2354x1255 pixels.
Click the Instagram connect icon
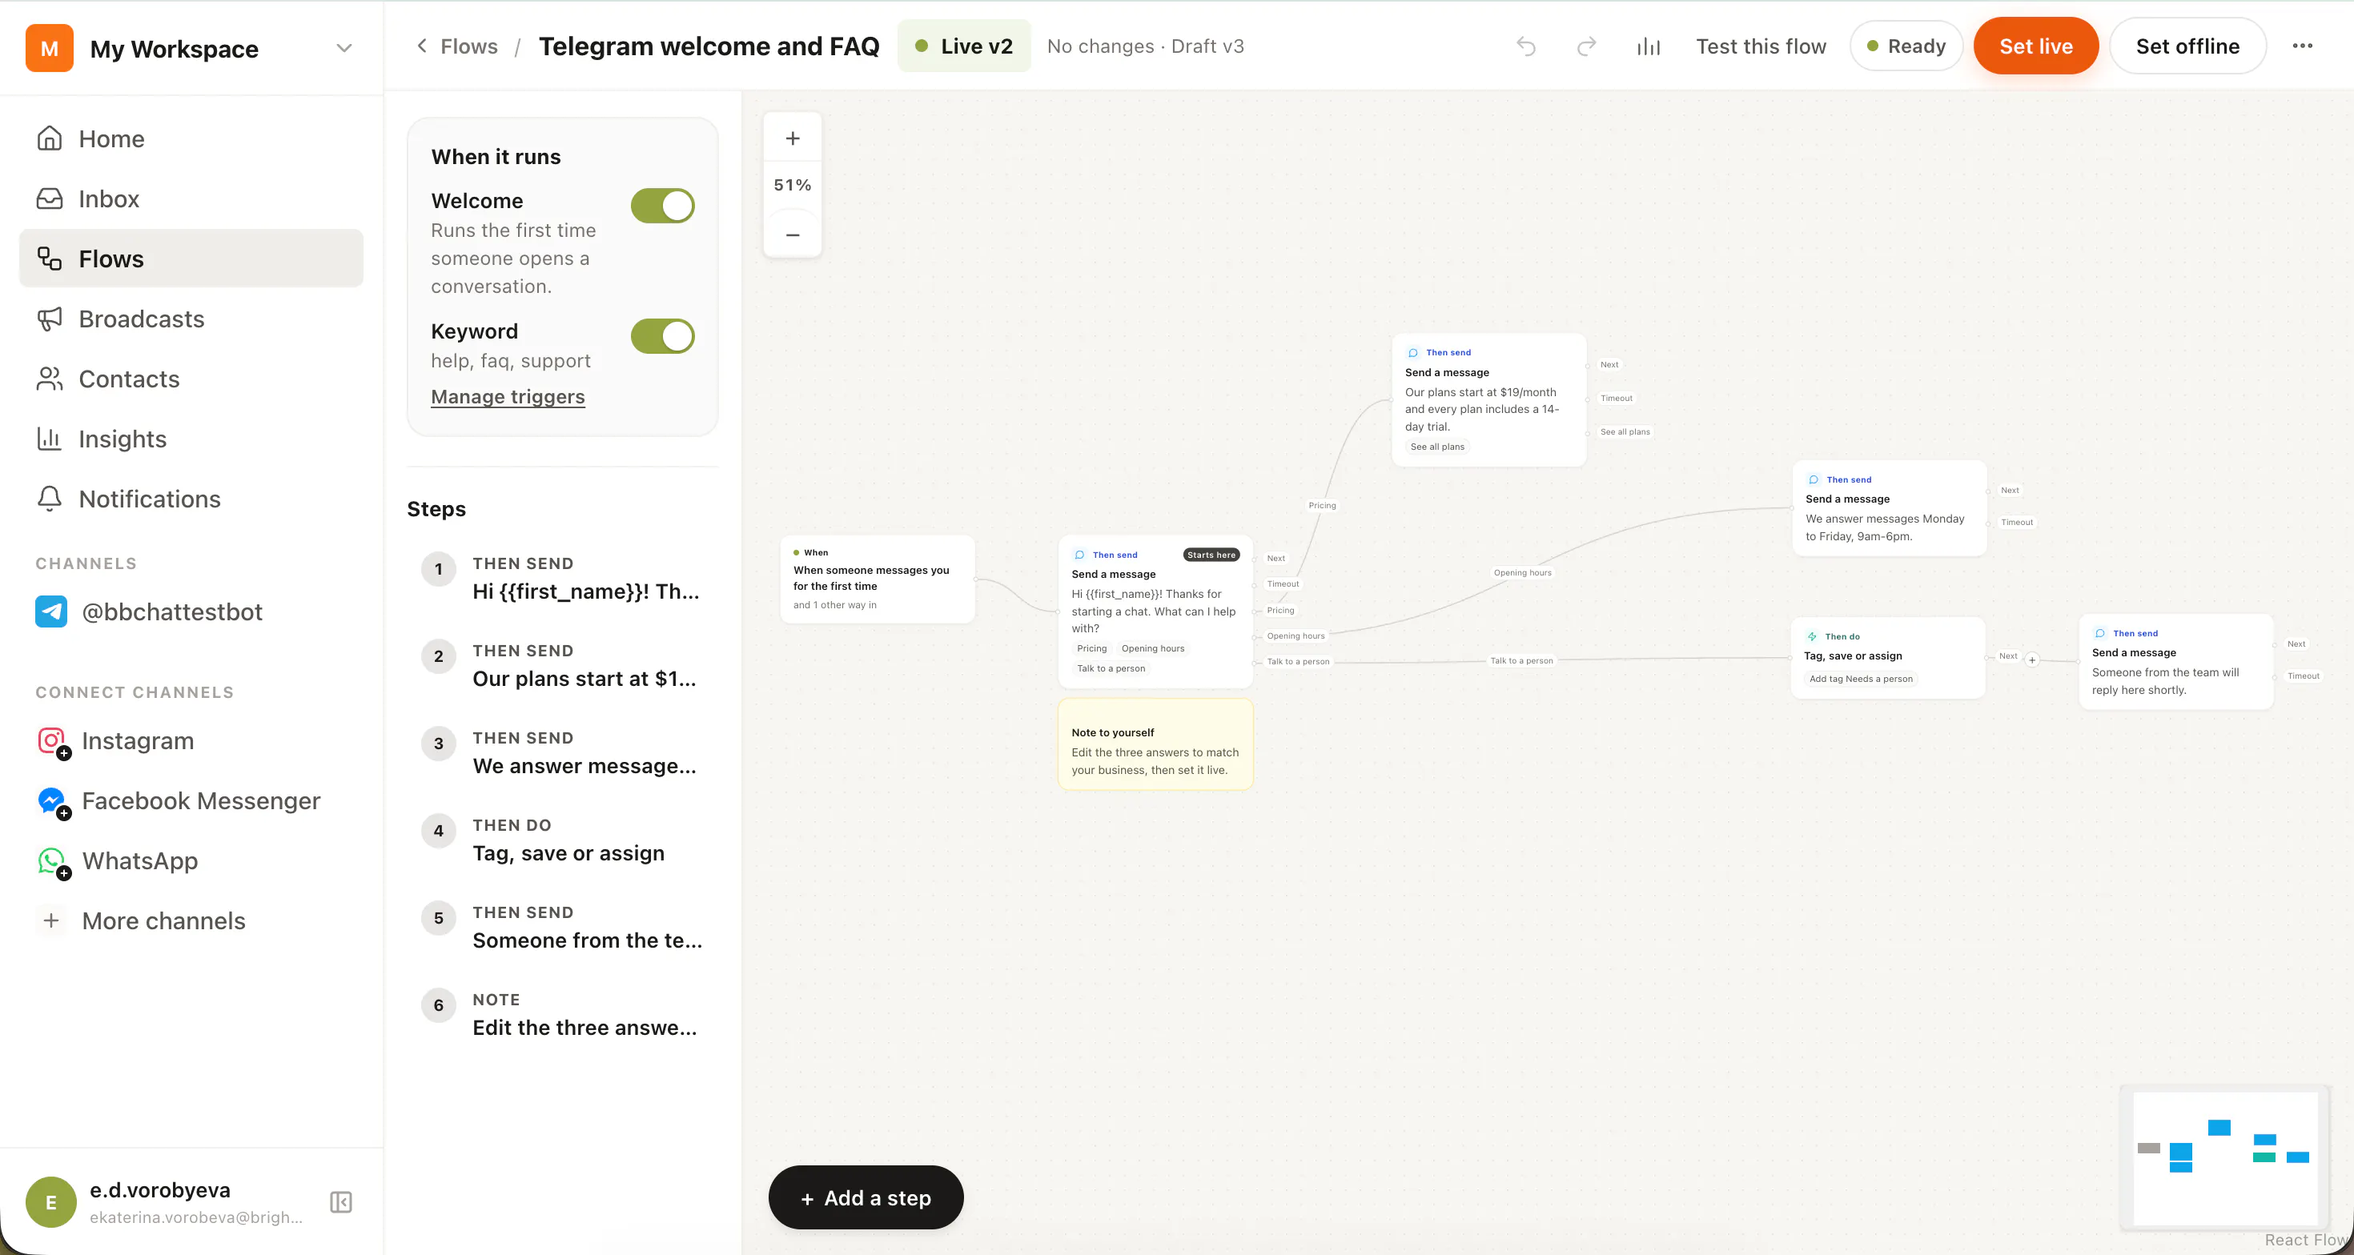52,741
